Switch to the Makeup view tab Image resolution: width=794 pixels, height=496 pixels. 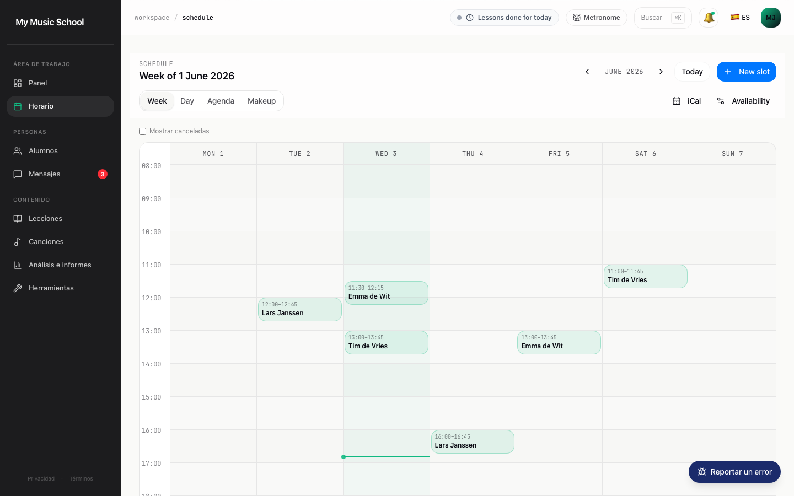pos(261,101)
